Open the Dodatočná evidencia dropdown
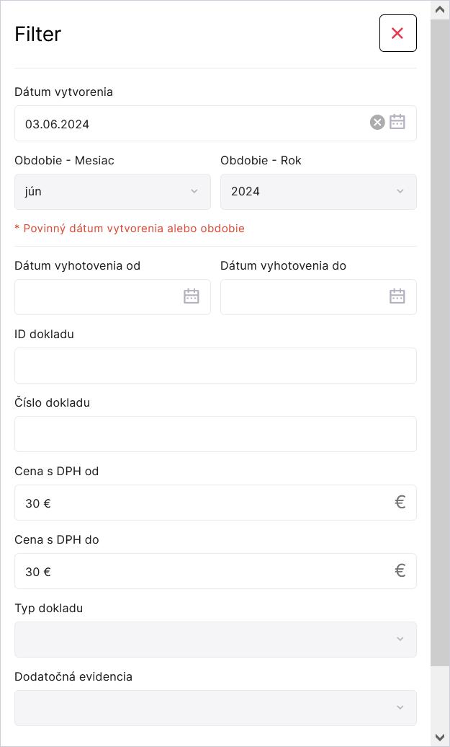The height and width of the screenshot is (747, 450). click(215, 708)
